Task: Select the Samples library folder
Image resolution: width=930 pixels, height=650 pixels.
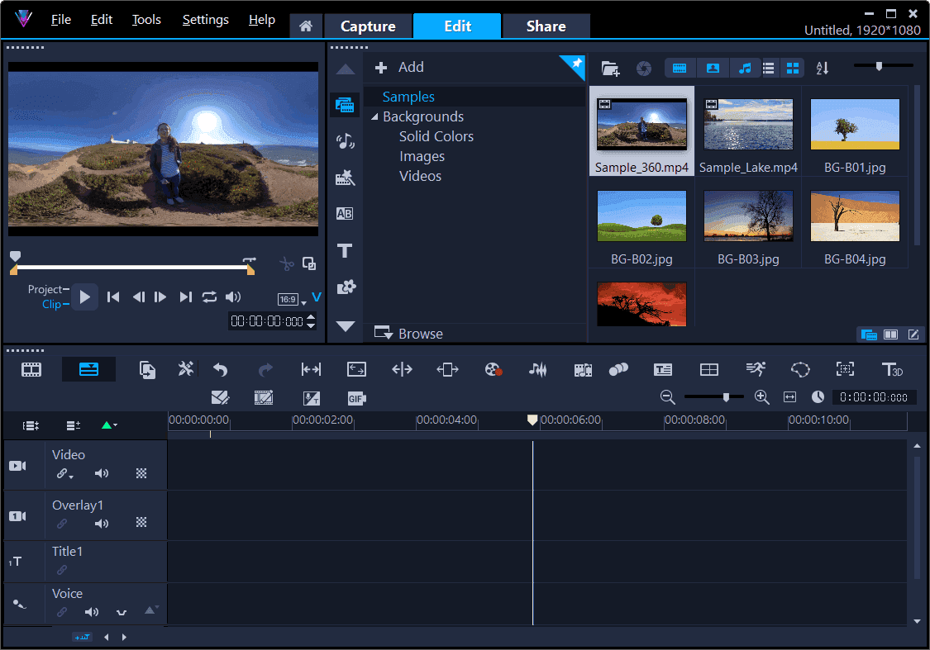Action: click(x=408, y=97)
